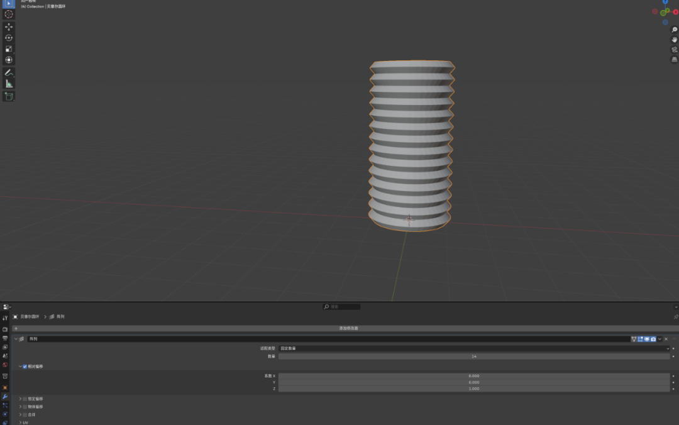Open the properties options chevron at right
Screen dimensions: 679x425
click(x=675, y=307)
